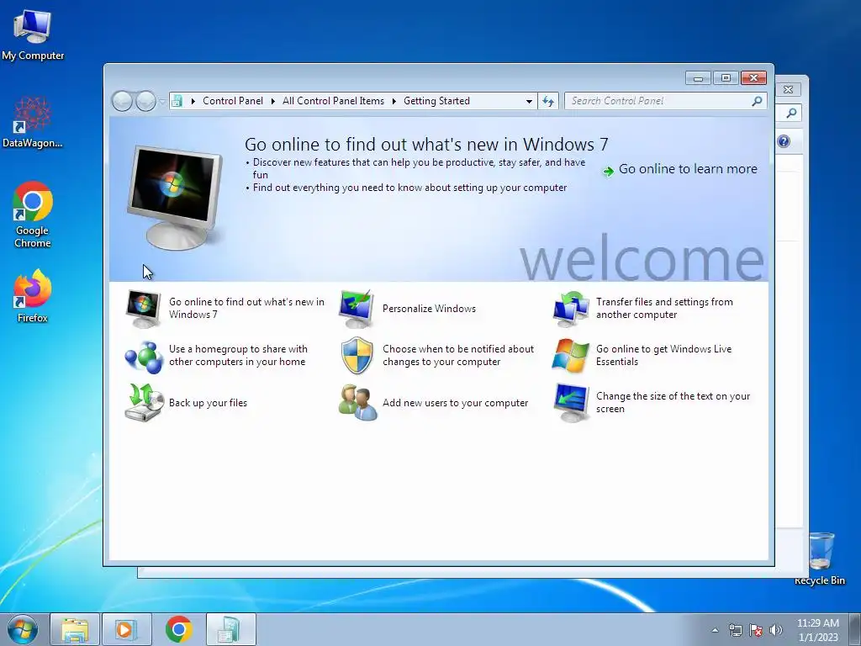
Task: Click the Windows 7 monitor list icon
Action: pos(143,309)
